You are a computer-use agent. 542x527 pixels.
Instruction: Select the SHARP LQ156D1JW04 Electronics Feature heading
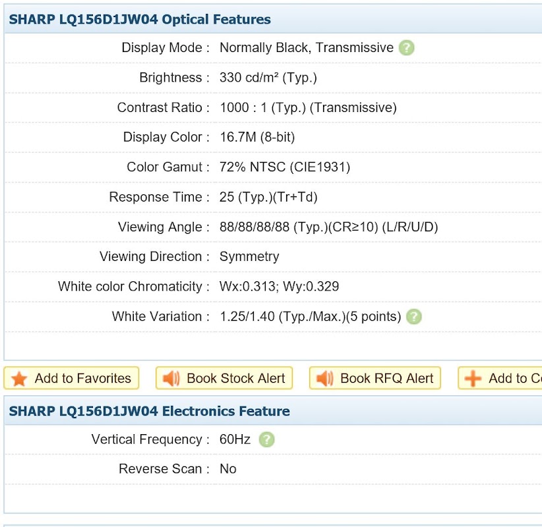pos(149,411)
